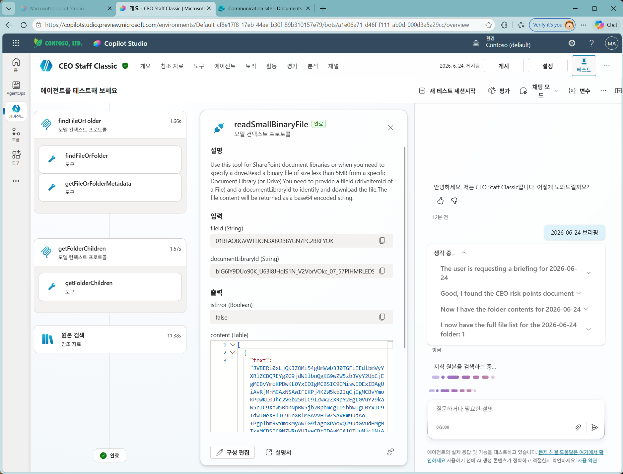Open the share icon in panel footer

391,452
